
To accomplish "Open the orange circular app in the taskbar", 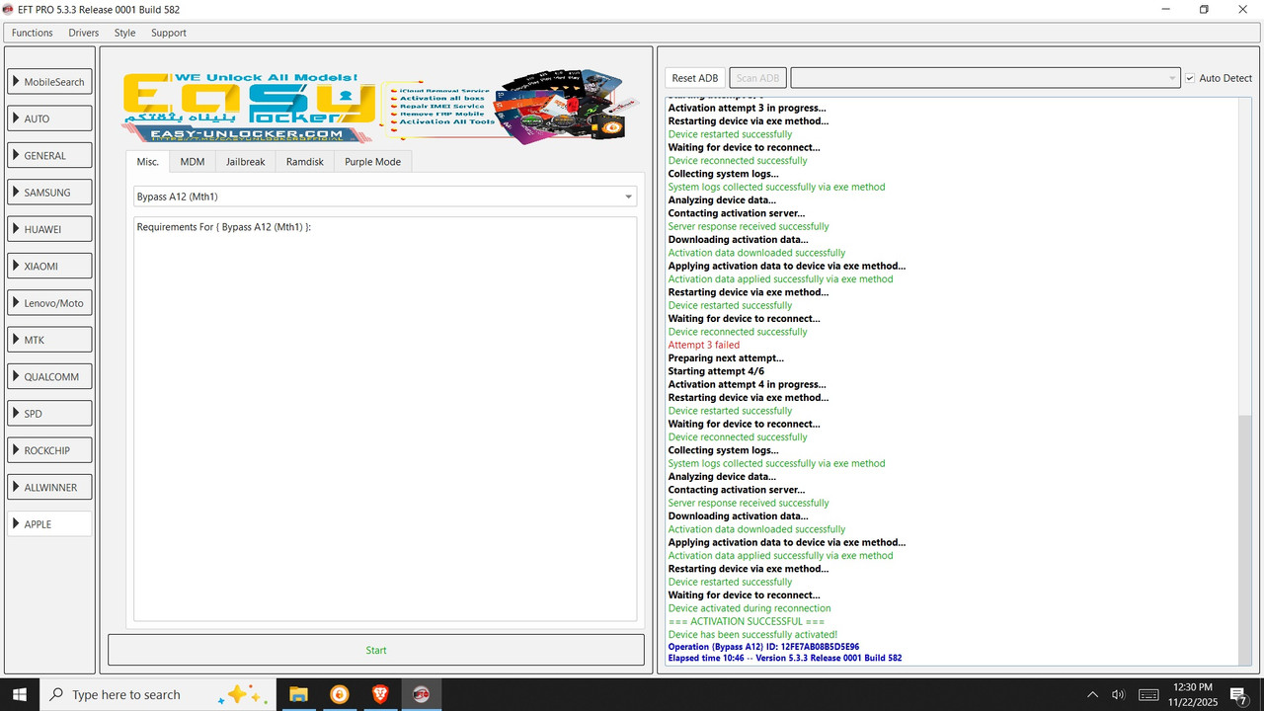I will click(x=339, y=694).
